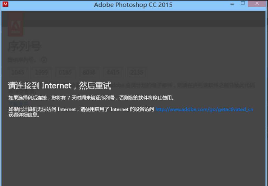Image resolution: width=268 pixels, height=186 pixels.
Task: Click the dimmed info icon beside the serial prompt
Action: click(44, 60)
